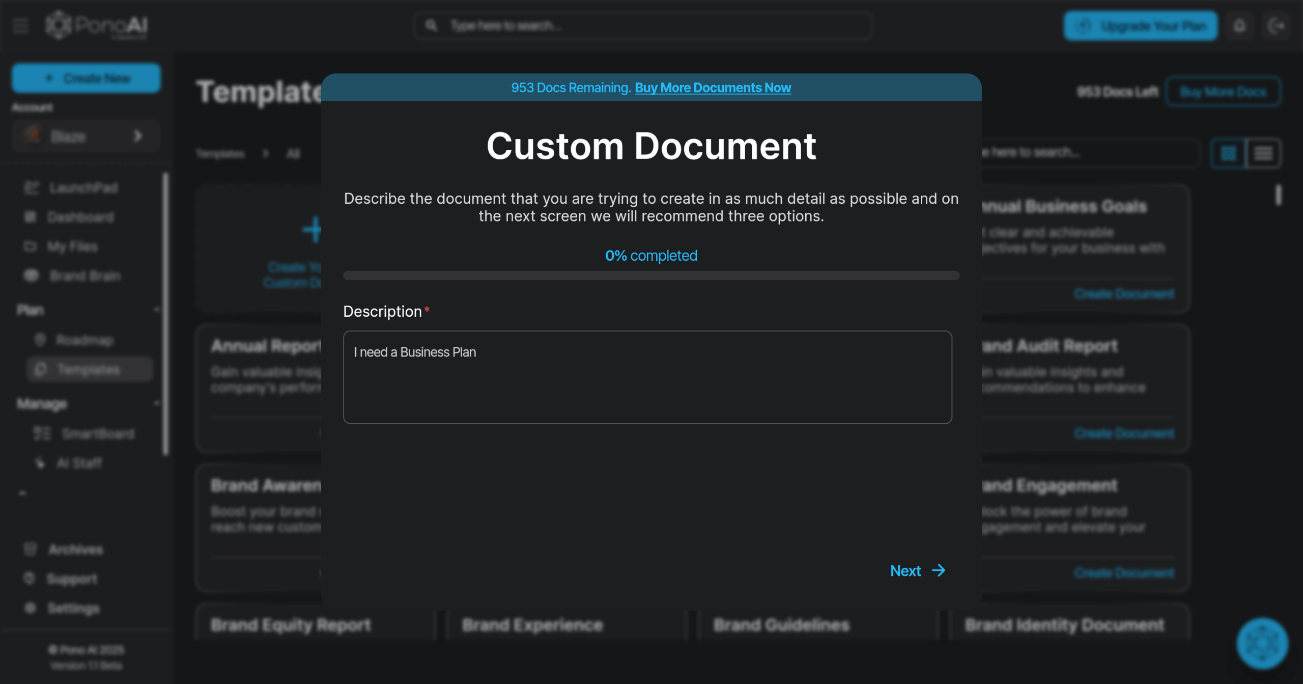Click the LaunchPad icon in the sidebar
Image resolution: width=1303 pixels, height=684 pixels.
coord(31,188)
